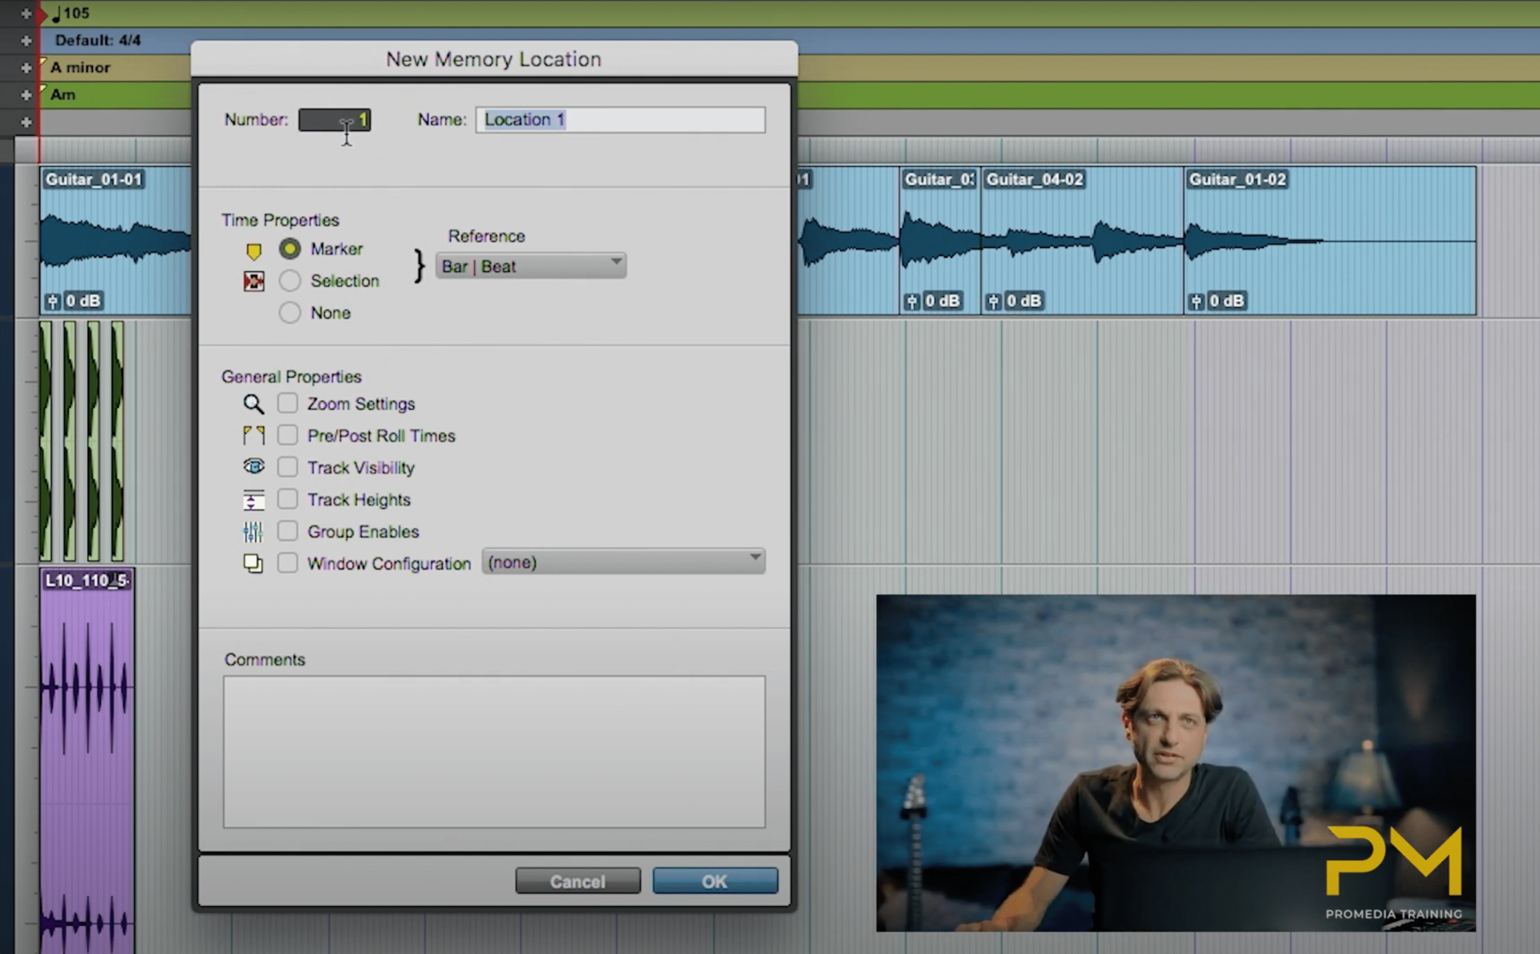Click the OK button
The width and height of the screenshot is (1540, 954).
click(x=714, y=880)
